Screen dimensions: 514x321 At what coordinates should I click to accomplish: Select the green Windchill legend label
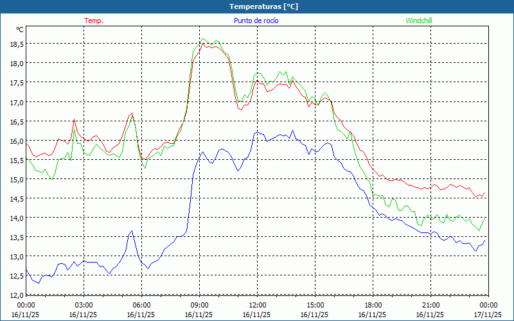click(x=419, y=21)
